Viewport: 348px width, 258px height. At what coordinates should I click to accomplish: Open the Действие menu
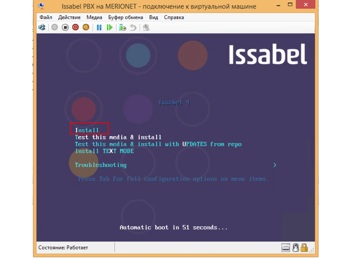[x=69, y=17]
